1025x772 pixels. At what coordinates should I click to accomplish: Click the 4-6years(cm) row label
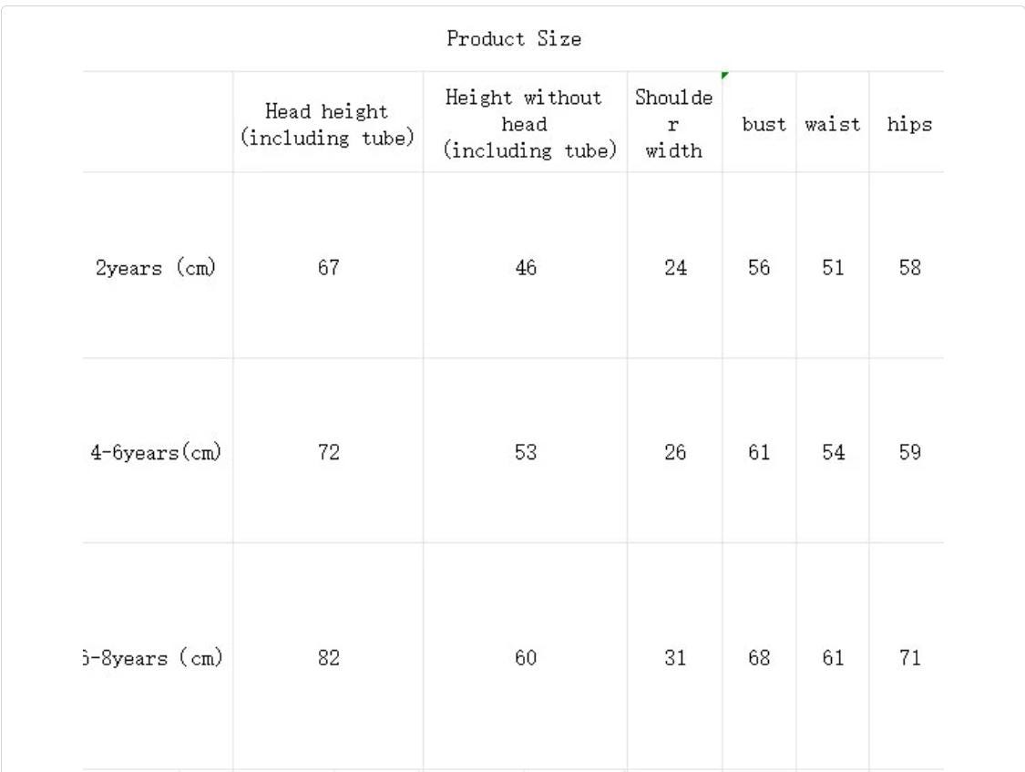(x=156, y=452)
